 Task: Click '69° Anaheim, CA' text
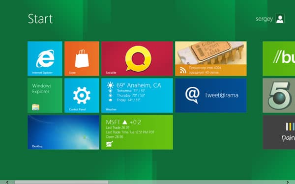tap(139, 85)
